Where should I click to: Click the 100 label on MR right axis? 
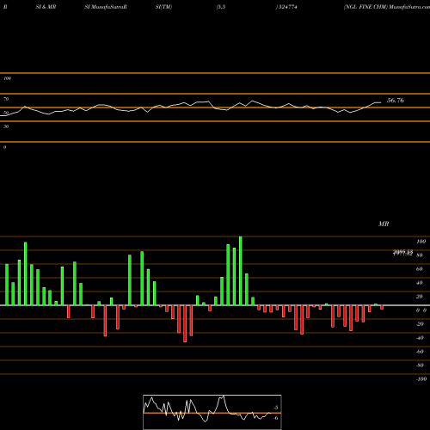pyautogui.click(x=421, y=242)
